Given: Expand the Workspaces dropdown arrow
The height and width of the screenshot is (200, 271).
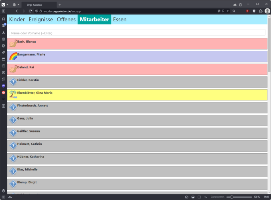Looking at the screenshot, I should click(x=18, y=5).
